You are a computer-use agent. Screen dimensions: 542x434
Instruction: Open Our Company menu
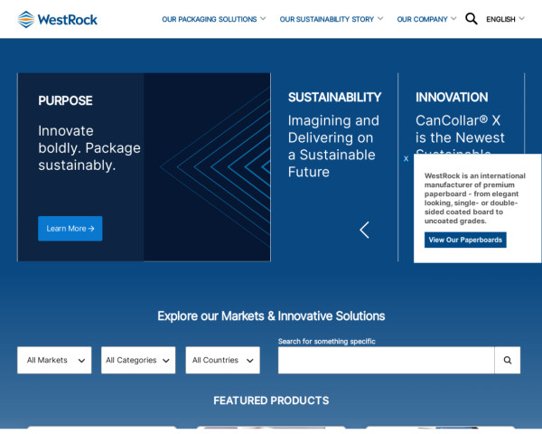[426, 19]
